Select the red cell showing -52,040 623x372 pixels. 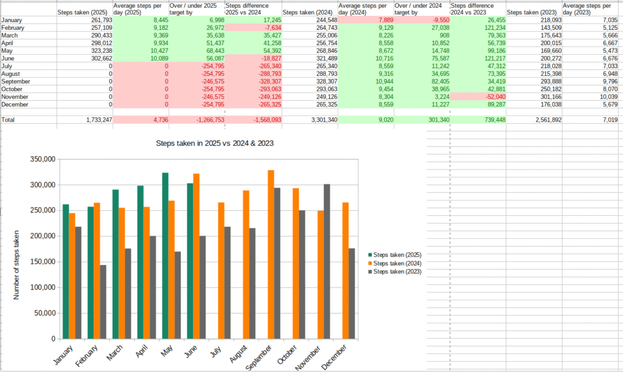[x=478, y=97]
